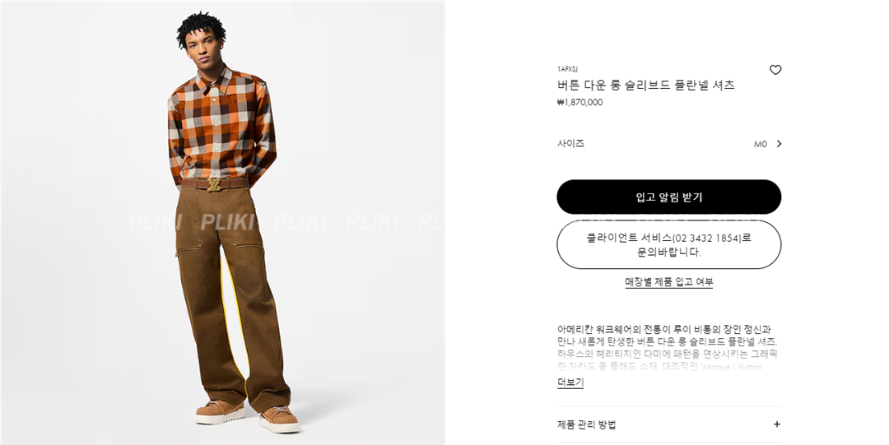The height and width of the screenshot is (445, 889).
Task: Click the product description paragraph
Action: click(668, 347)
